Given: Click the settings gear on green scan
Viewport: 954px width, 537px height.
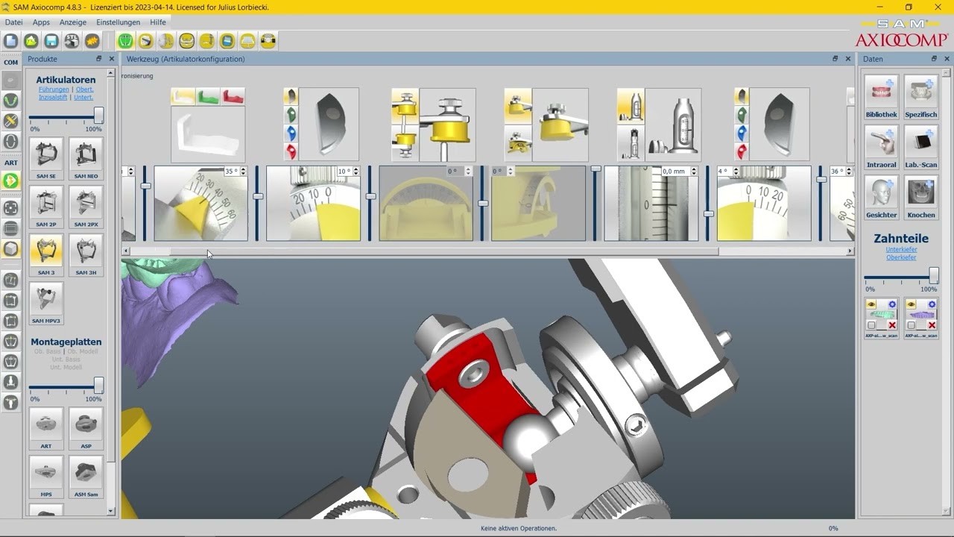Looking at the screenshot, I should pyautogui.click(x=892, y=304).
